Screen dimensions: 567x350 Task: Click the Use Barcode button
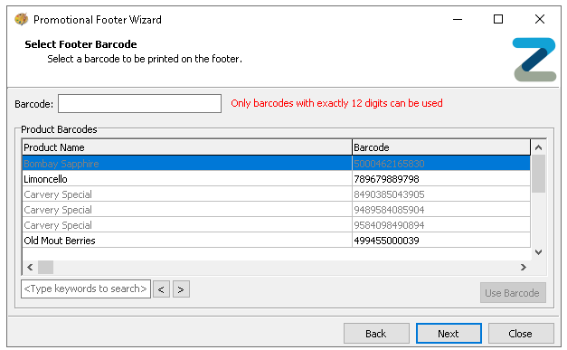pyautogui.click(x=513, y=293)
